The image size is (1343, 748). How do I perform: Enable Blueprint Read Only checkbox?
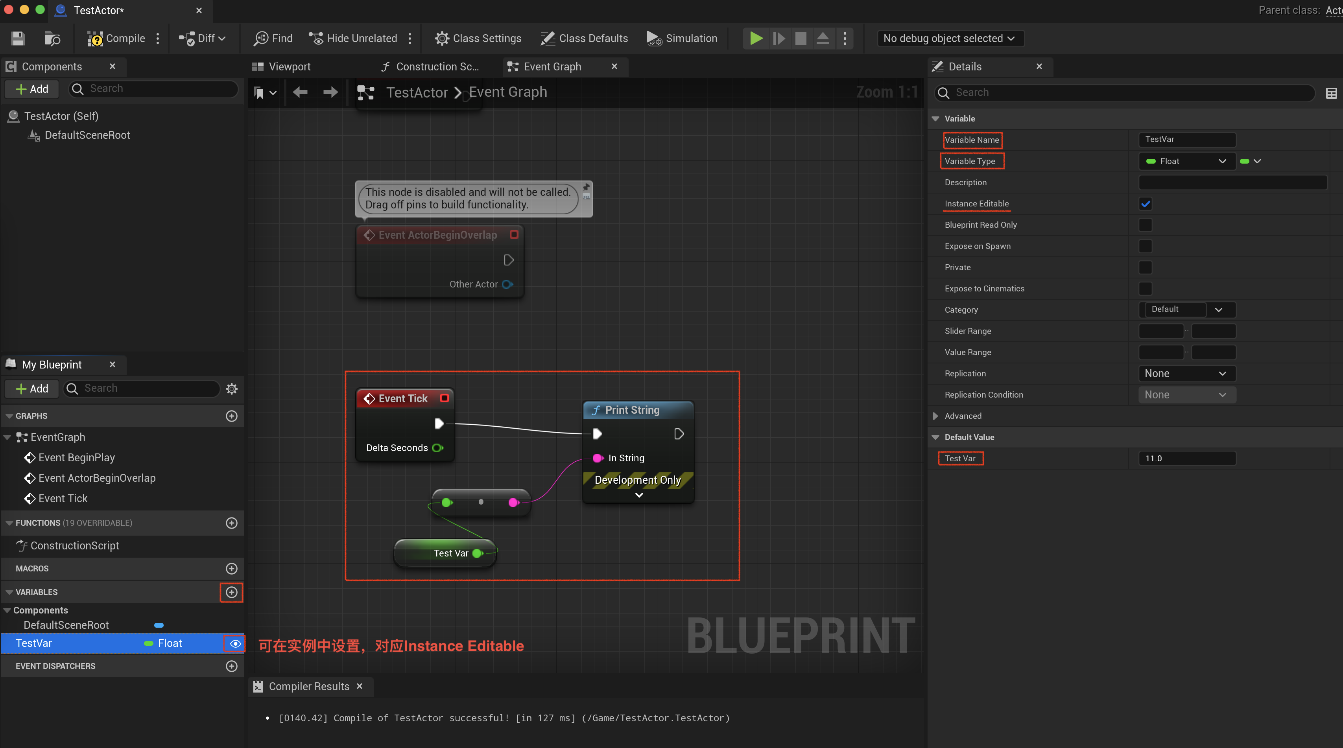(1146, 225)
